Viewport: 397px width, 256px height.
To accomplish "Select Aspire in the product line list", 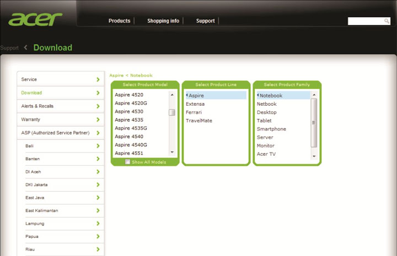I will point(216,96).
